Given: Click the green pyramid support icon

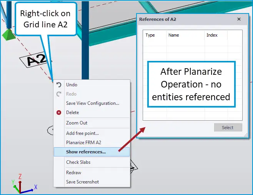Looking at the screenshot, I should pyautogui.click(x=9, y=34).
